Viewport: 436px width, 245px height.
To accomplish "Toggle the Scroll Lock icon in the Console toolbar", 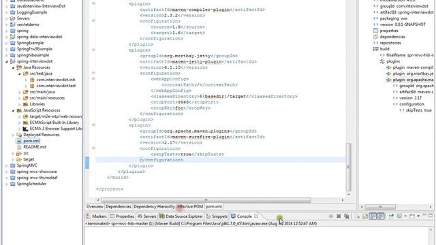I will point(365,216).
